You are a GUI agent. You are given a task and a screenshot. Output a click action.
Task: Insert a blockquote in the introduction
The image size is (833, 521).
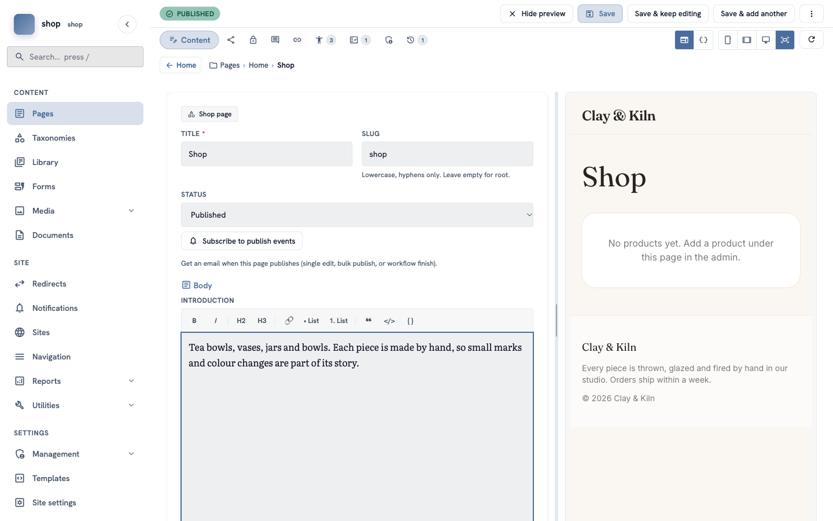(x=368, y=321)
